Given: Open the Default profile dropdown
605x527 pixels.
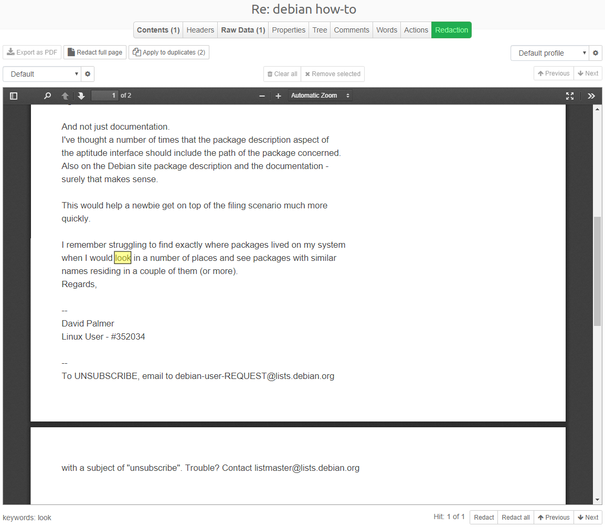Looking at the screenshot, I should point(550,53).
